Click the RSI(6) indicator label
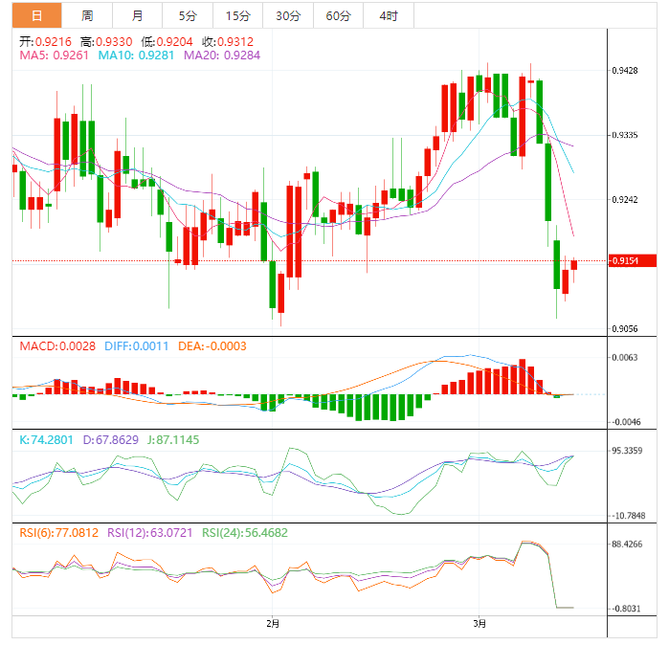The height and width of the screenshot is (645, 669). (x=59, y=533)
